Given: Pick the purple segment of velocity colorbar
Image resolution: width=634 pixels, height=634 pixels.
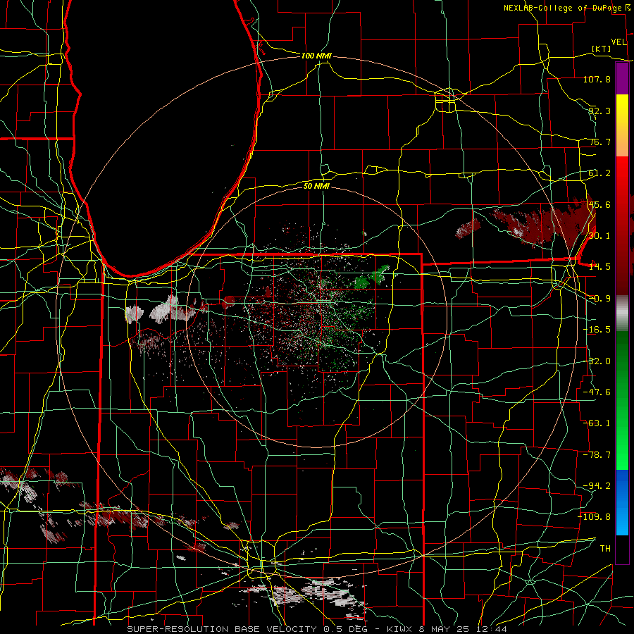Looking at the screenshot, I should (622, 79).
